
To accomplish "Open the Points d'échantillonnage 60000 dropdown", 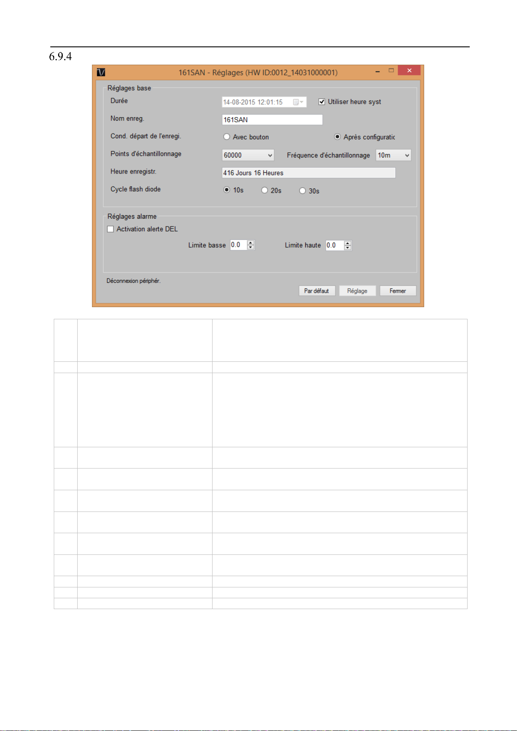I will click(x=248, y=155).
